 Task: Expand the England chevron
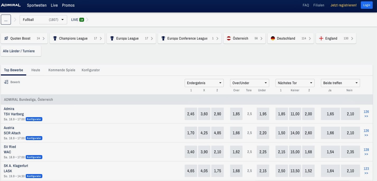click(352, 38)
